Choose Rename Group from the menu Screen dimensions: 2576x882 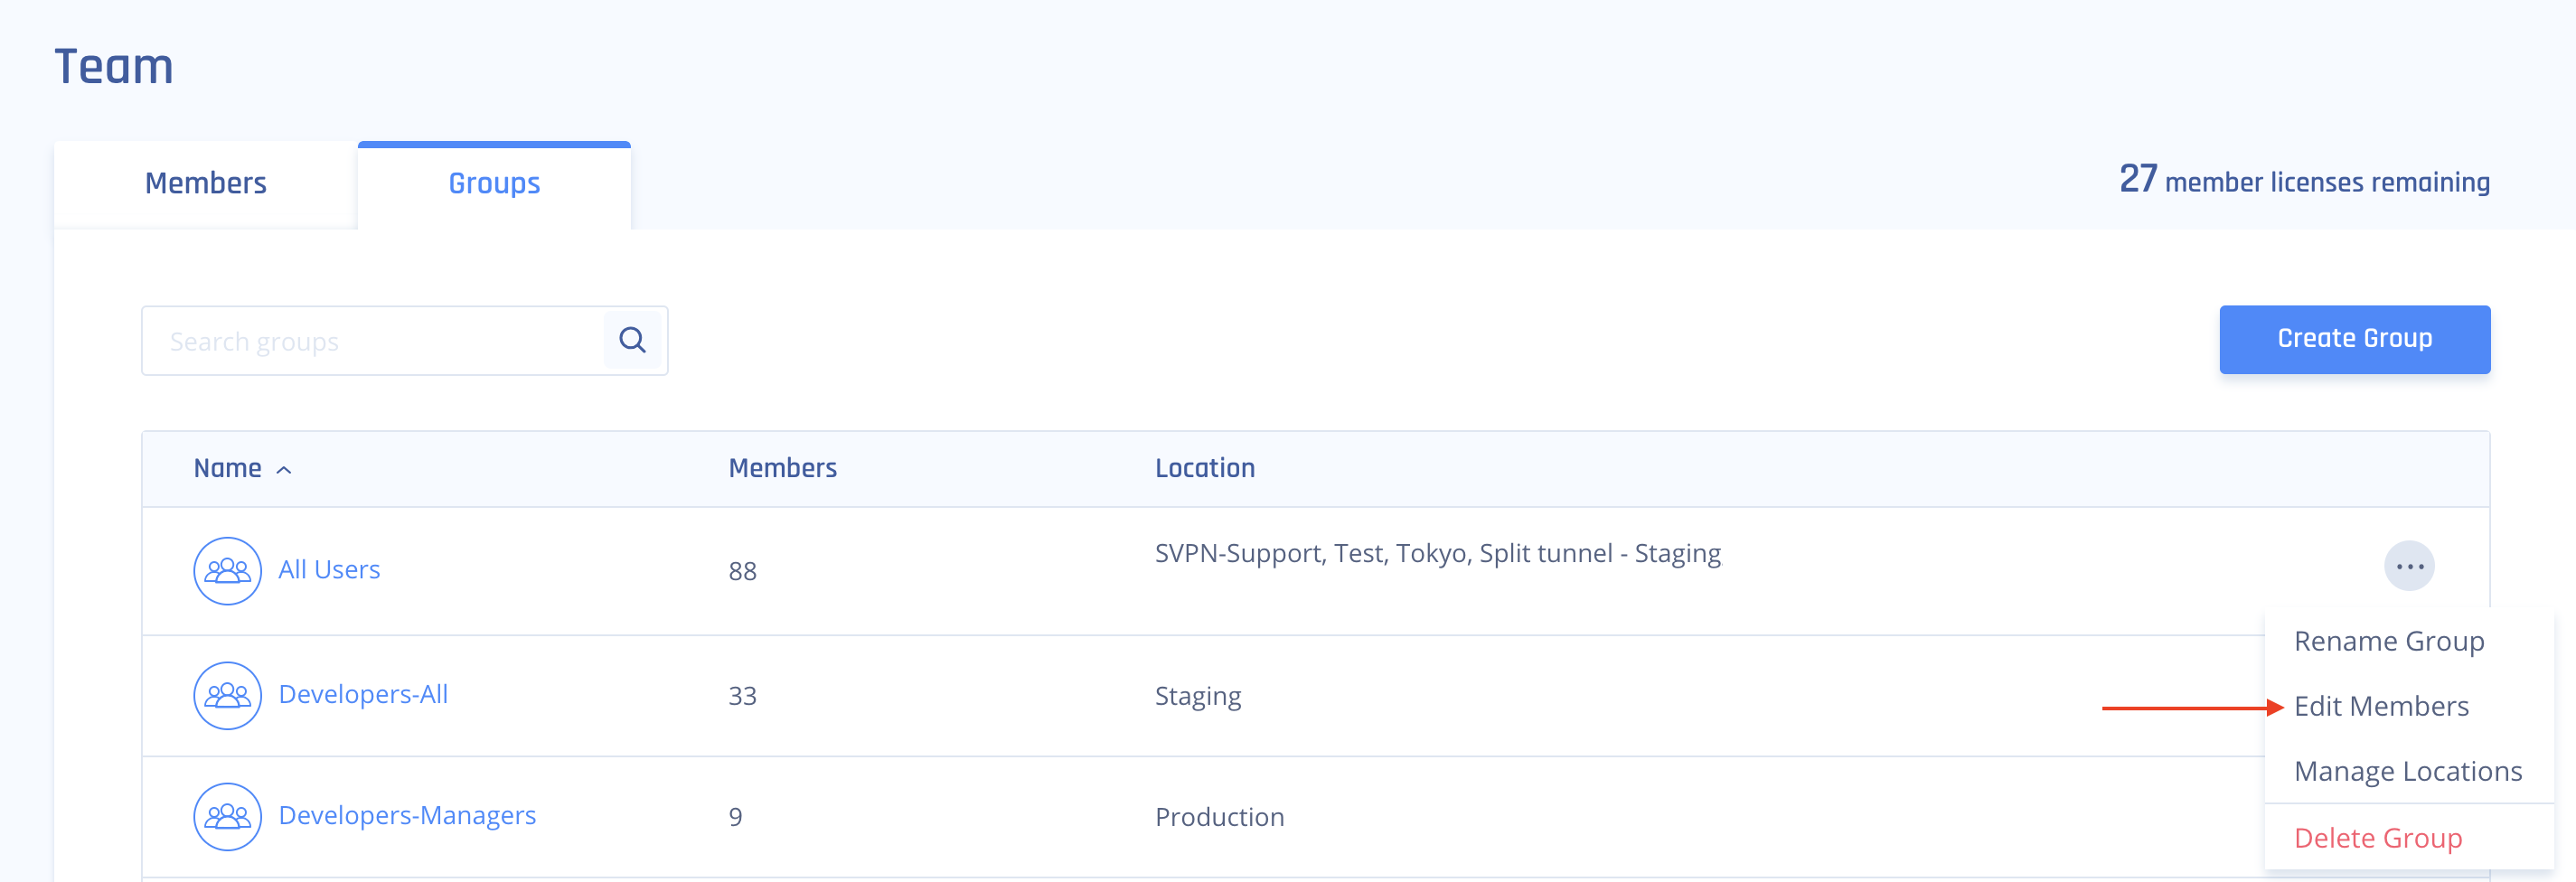point(2388,641)
